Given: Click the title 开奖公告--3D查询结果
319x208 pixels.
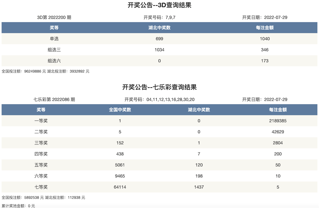Looking at the screenshot, I should [x=159, y=5].
